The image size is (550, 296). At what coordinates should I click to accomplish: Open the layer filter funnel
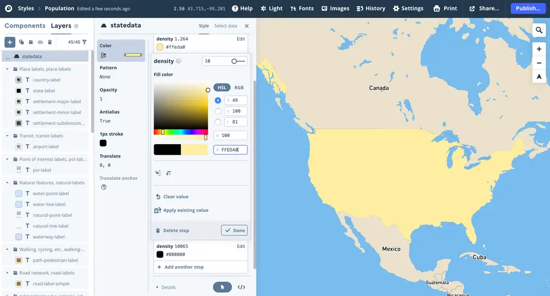pos(85,42)
